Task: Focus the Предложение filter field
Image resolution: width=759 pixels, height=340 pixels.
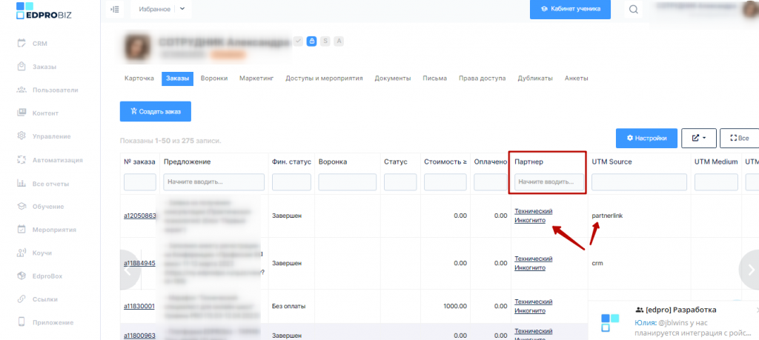Action: pyautogui.click(x=214, y=182)
